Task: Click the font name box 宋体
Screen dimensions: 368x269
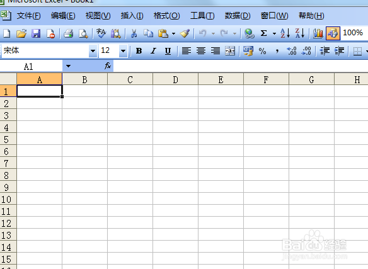Action: coord(45,50)
